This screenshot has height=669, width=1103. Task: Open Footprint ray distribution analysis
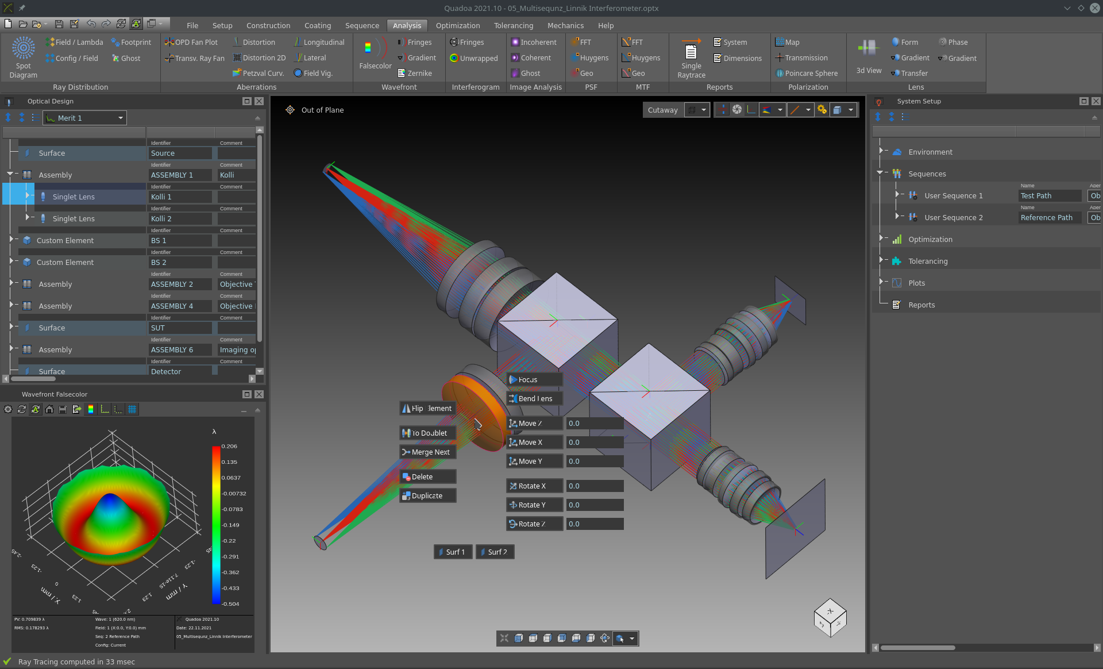[131, 43]
